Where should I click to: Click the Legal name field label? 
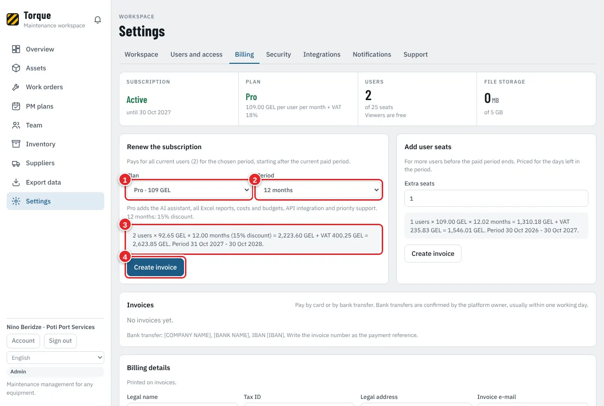[143, 397]
